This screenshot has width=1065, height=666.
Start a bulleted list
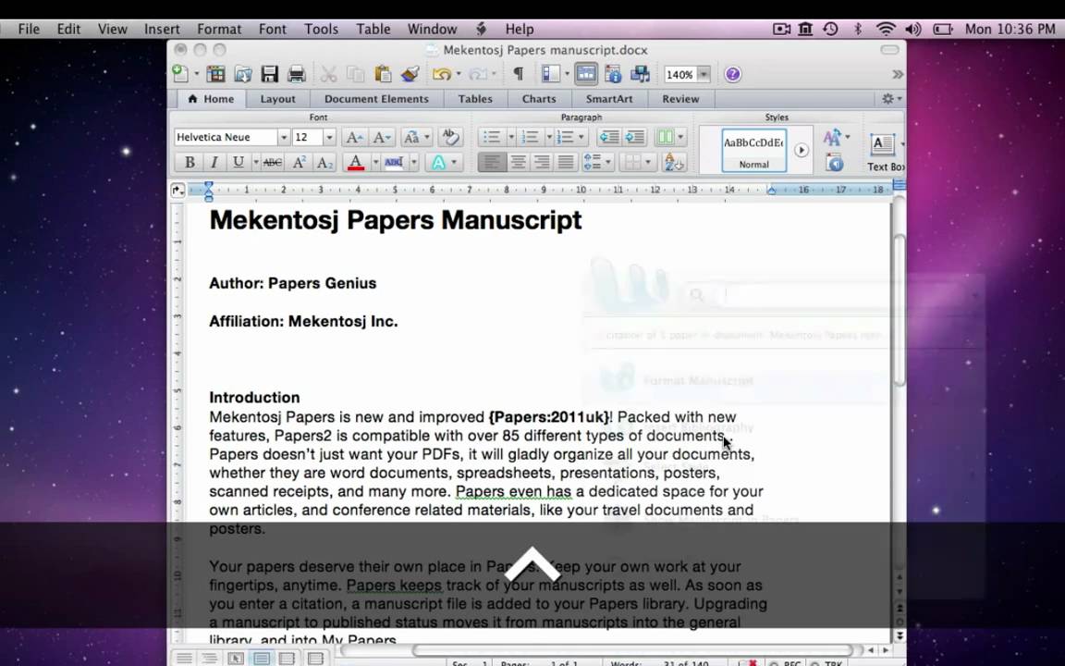coord(492,137)
